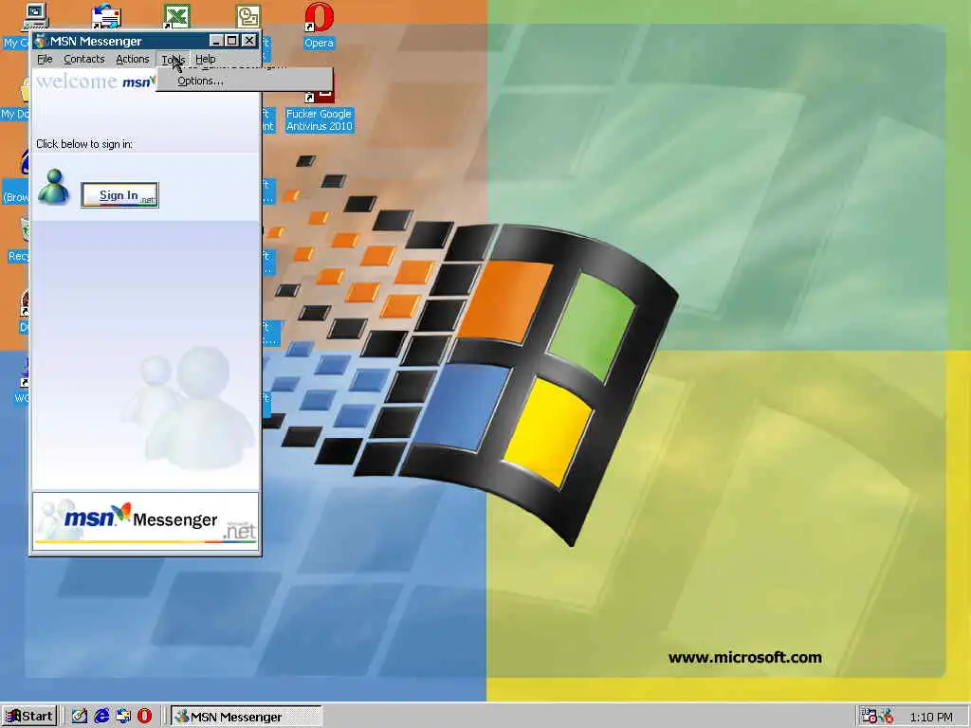Choose Options... from the Tools menu
Screen dimensions: 971x728
tap(245, 82)
